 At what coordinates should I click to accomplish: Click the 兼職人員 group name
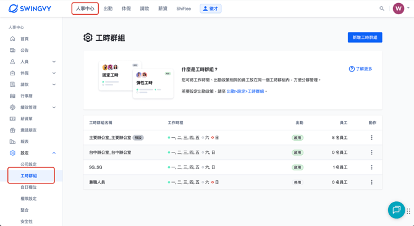pyautogui.click(x=97, y=182)
